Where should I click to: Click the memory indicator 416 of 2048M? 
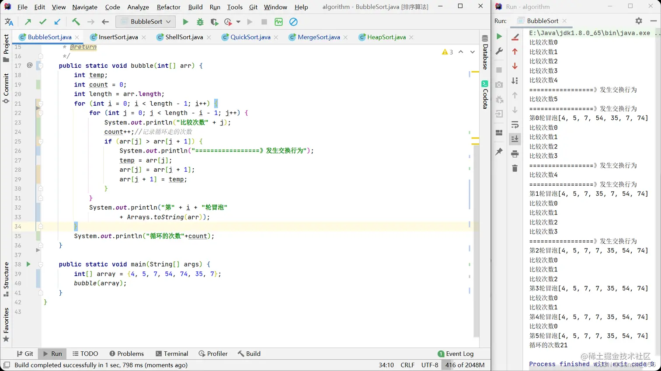[465, 365]
